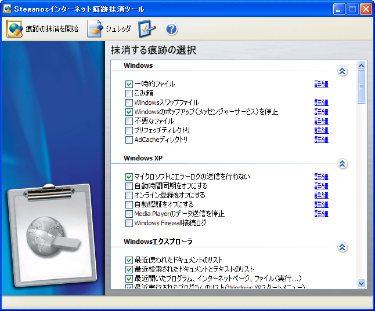Open the シュレッダ shredder tool
Screen dimensions: 375x311
(x=109, y=29)
